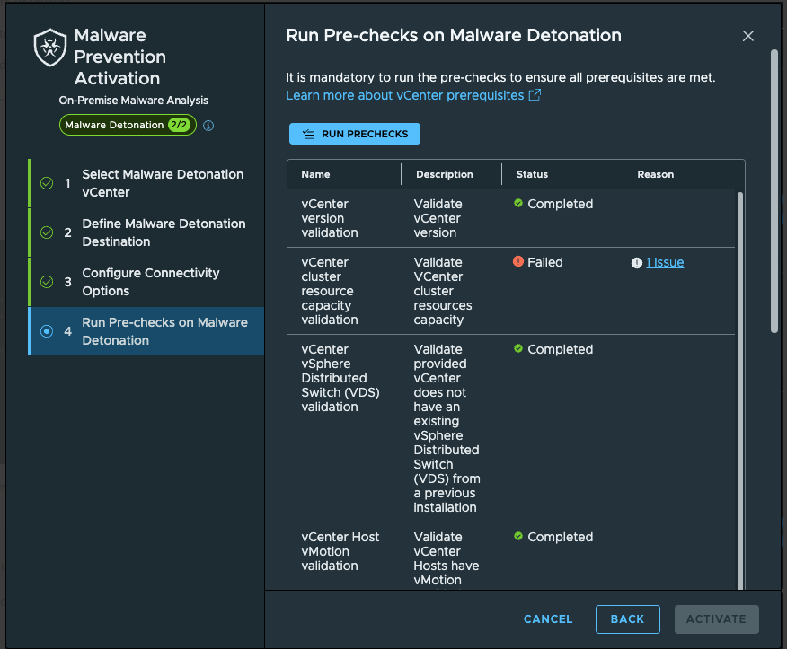This screenshot has width=787, height=649.
Task: Click the red Failed status icon
Action: point(518,261)
